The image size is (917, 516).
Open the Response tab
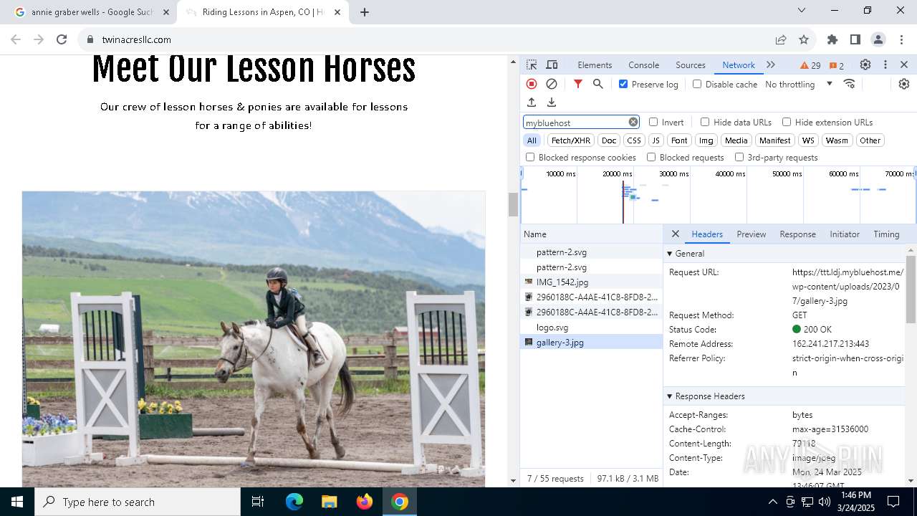[797, 234]
